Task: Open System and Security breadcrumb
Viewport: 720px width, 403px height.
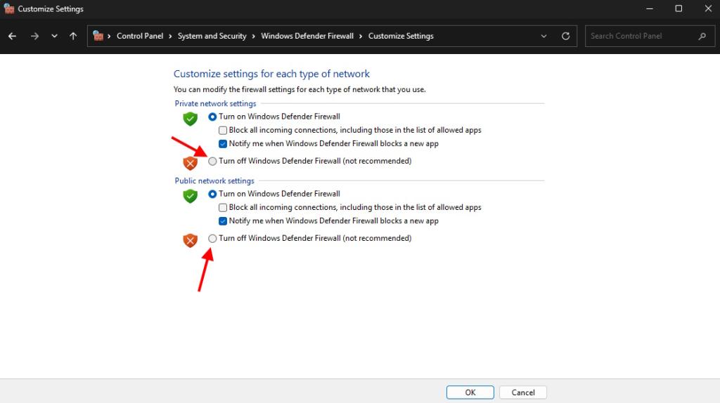Action: click(212, 36)
